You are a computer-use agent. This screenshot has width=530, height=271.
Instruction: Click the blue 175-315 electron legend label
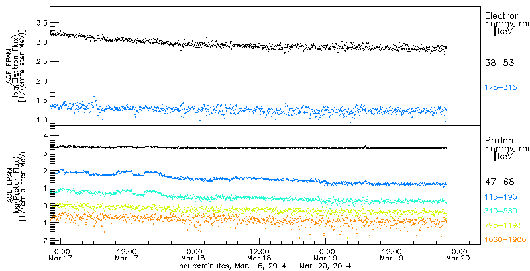point(501,88)
